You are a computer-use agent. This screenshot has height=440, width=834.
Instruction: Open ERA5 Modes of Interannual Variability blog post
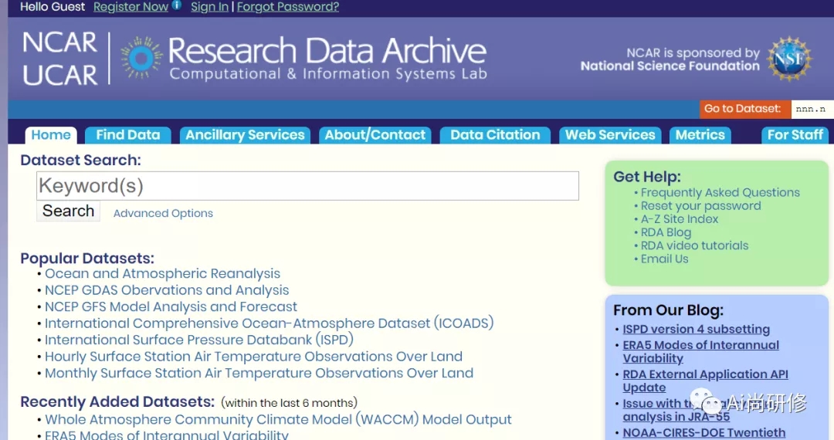pyautogui.click(x=701, y=352)
